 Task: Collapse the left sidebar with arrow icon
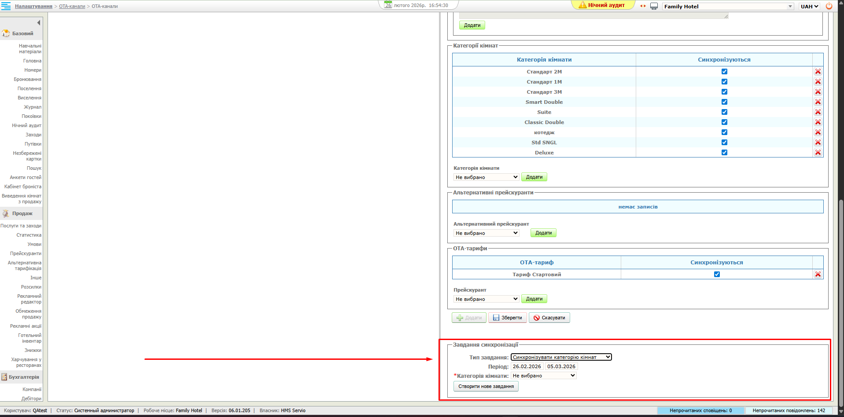tap(39, 22)
